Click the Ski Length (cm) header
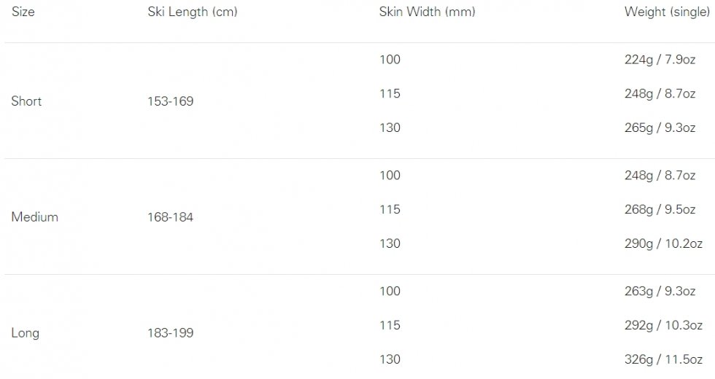This screenshot has width=715, height=379. pos(193,12)
